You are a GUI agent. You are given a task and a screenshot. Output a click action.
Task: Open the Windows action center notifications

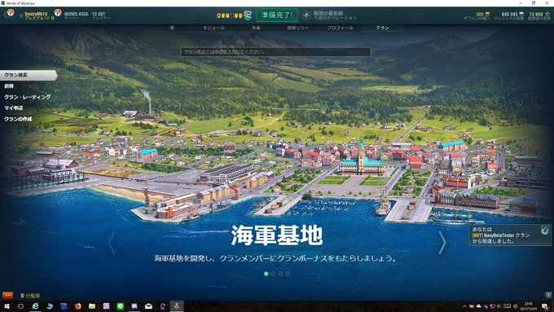coord(546,306)
